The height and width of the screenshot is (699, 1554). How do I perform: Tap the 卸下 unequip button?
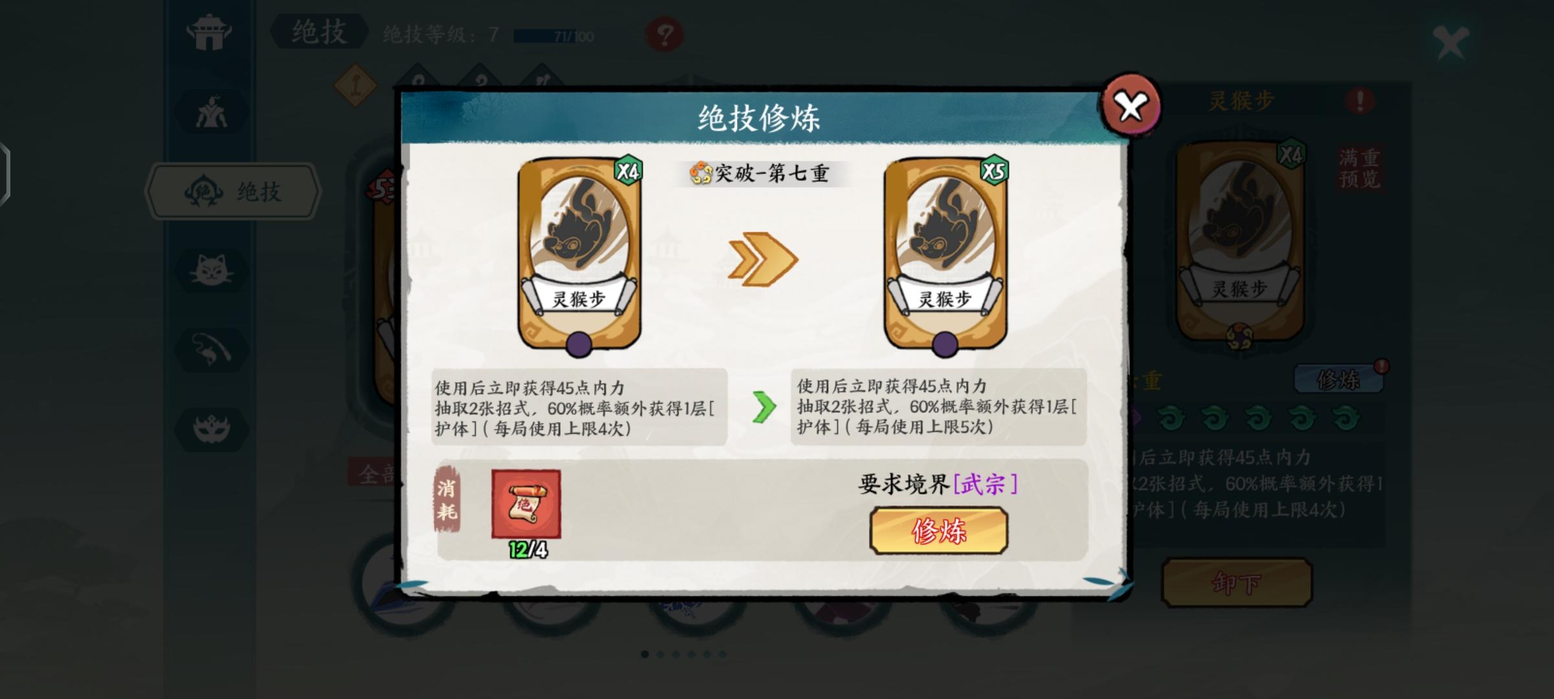pyautogui.click(x=1237, y=583)
